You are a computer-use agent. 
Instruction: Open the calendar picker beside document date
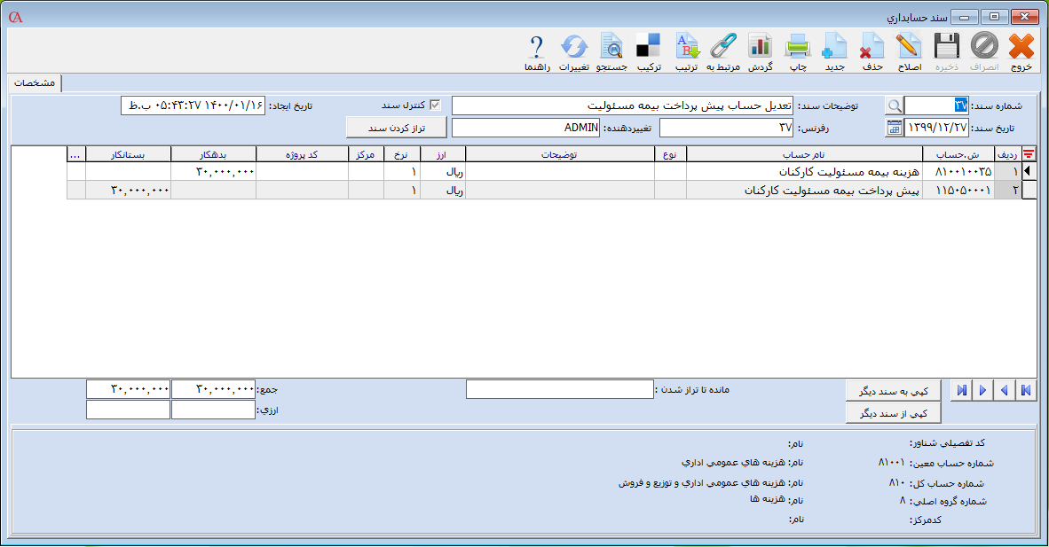(x=894, y=129)
